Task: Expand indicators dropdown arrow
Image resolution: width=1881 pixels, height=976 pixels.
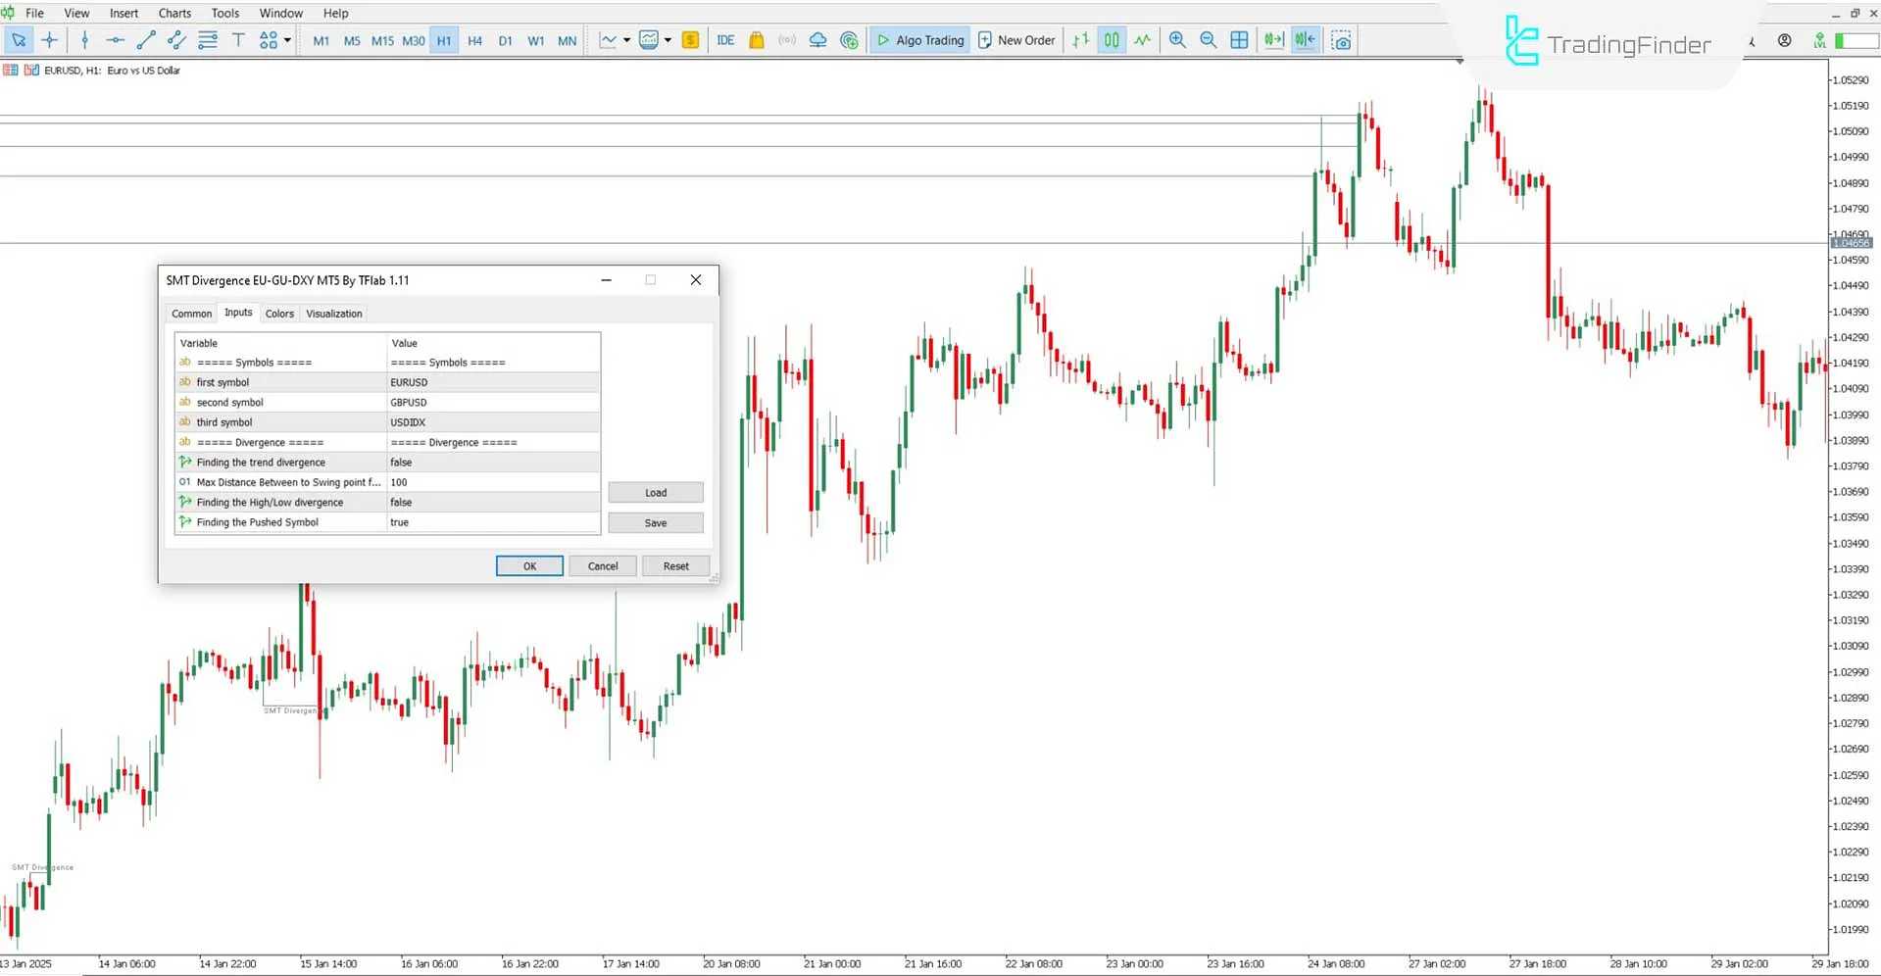Action: click(668, 40)
